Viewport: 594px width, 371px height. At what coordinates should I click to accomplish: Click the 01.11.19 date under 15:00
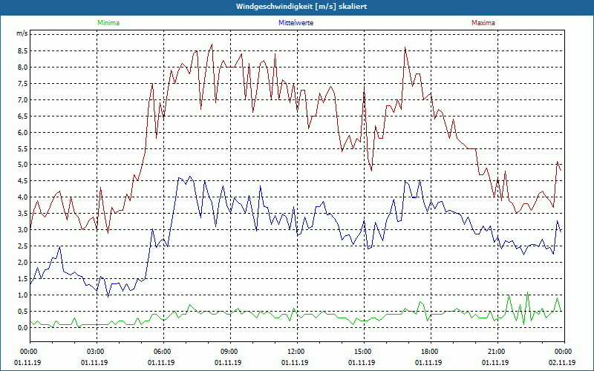pyautogui.click(x=362, y=362)
